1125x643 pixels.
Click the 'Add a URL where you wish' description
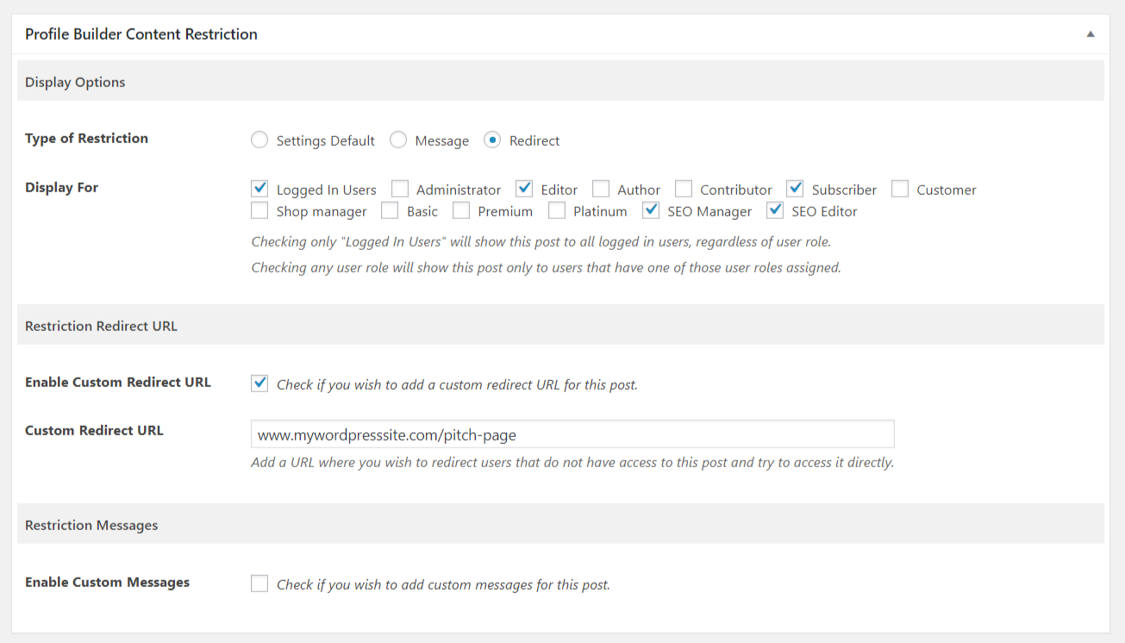[x=572, y=462]
